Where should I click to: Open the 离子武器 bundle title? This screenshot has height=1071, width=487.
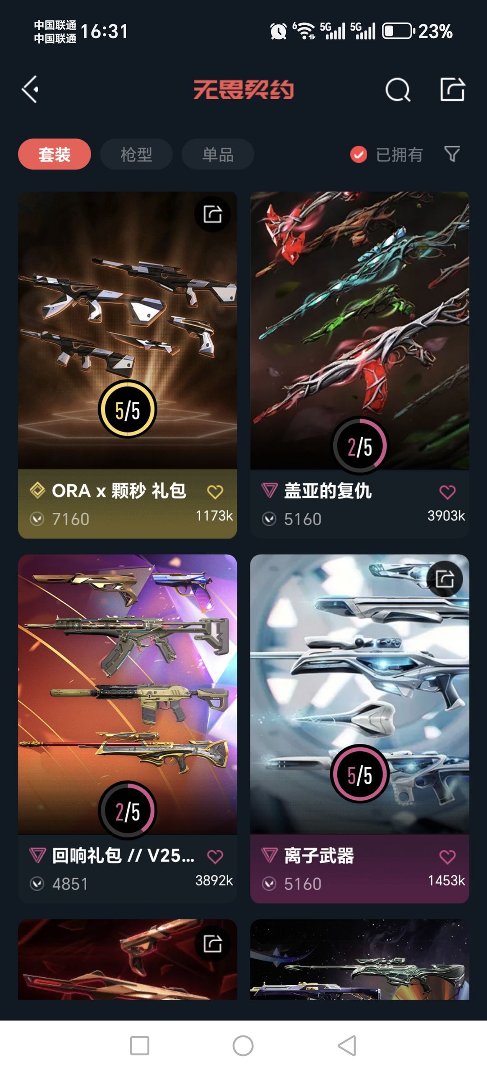[319, 855]
